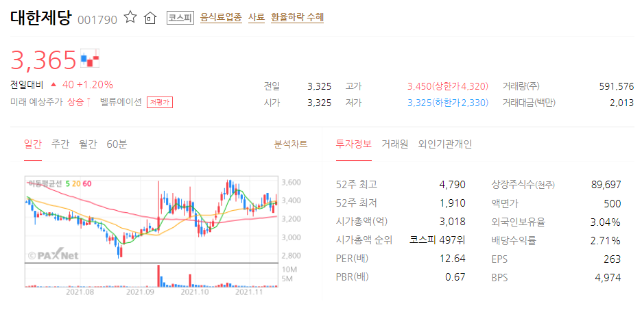Click the BPS value 4,974
The image size is (642, 310).
tap(608, 278)
